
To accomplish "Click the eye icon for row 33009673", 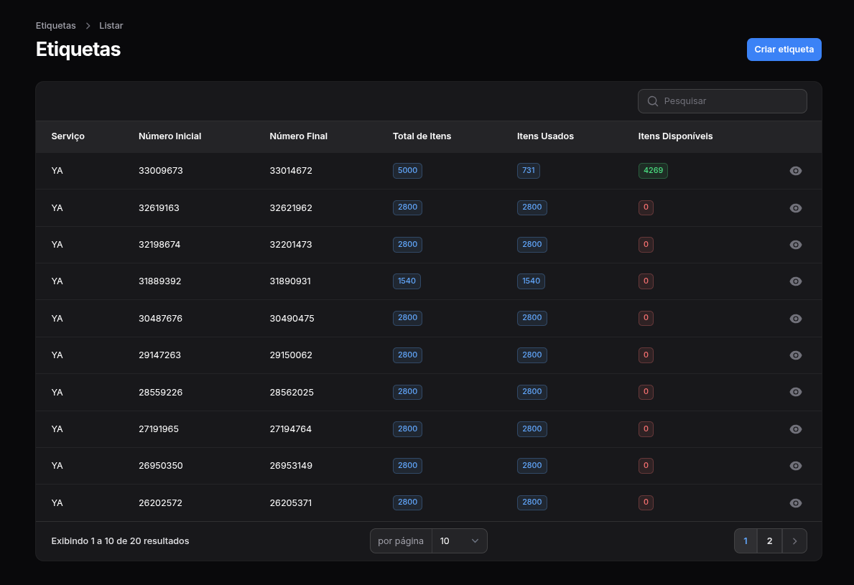I will click(795, 171).
